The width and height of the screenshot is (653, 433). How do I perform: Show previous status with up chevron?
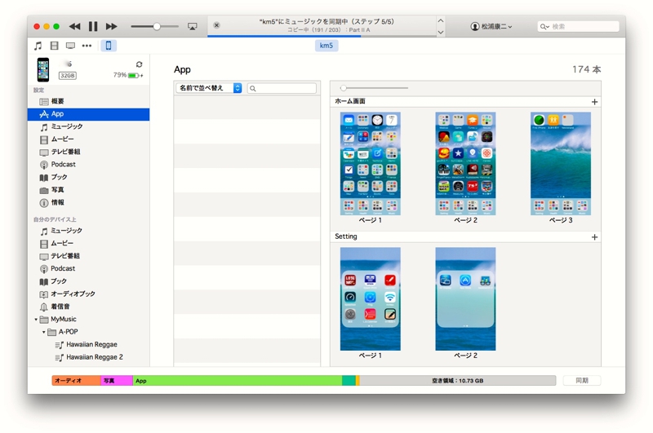pos(441,20)
